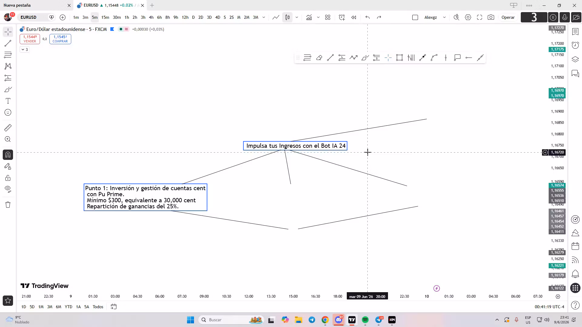Open the emoji icons tool
This screenshot has width=582, height=327.
(8, 112)
